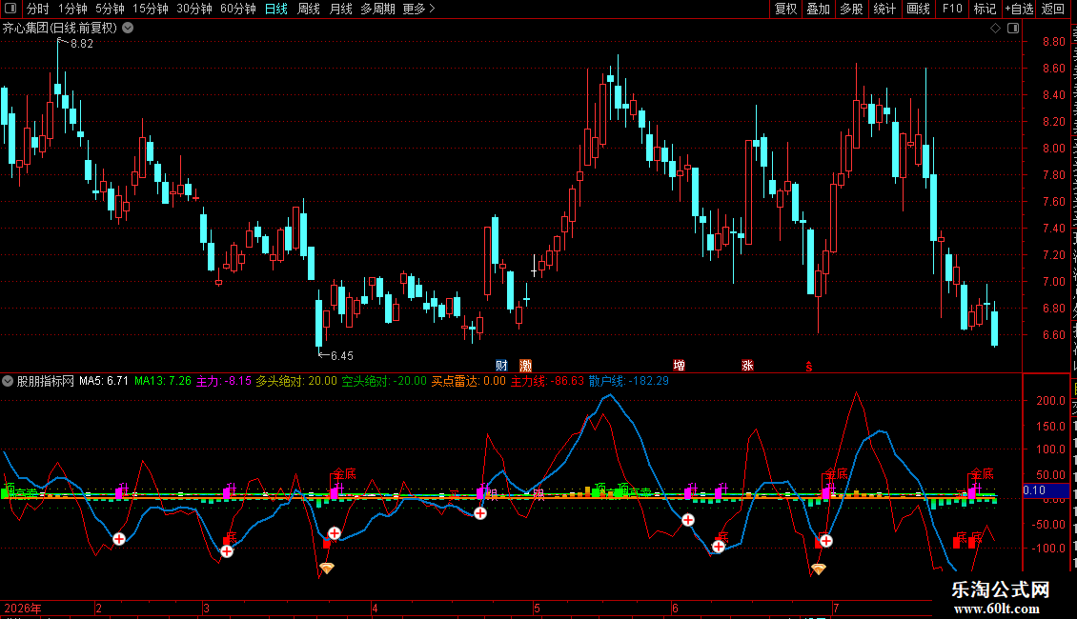Click the MA13: 7.26 indicator value
Viewport: 1077px width, 619px height.
163,381
